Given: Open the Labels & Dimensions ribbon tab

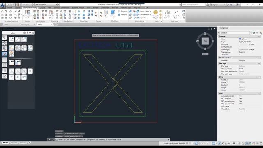Looking at the screenshot, I should pos(62,8).
